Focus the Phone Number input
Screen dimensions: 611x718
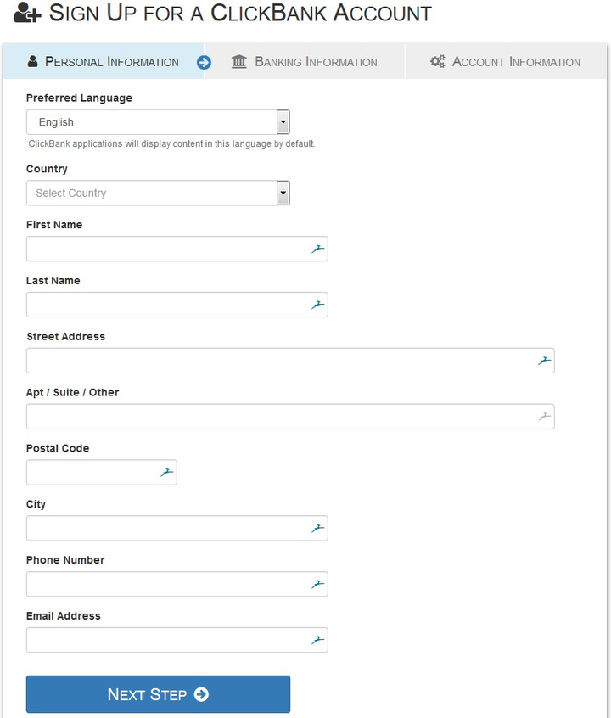(177, 584)
